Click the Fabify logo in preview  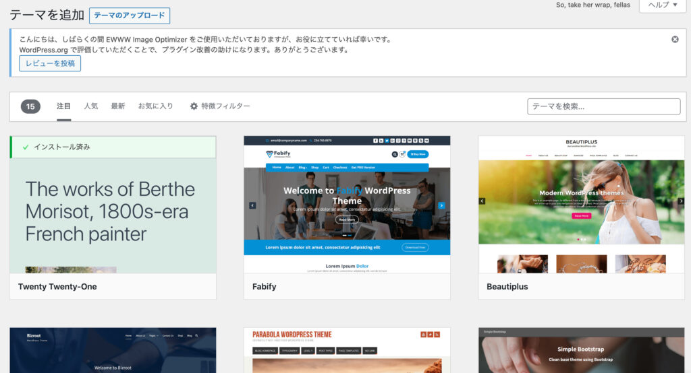(278, 154)
